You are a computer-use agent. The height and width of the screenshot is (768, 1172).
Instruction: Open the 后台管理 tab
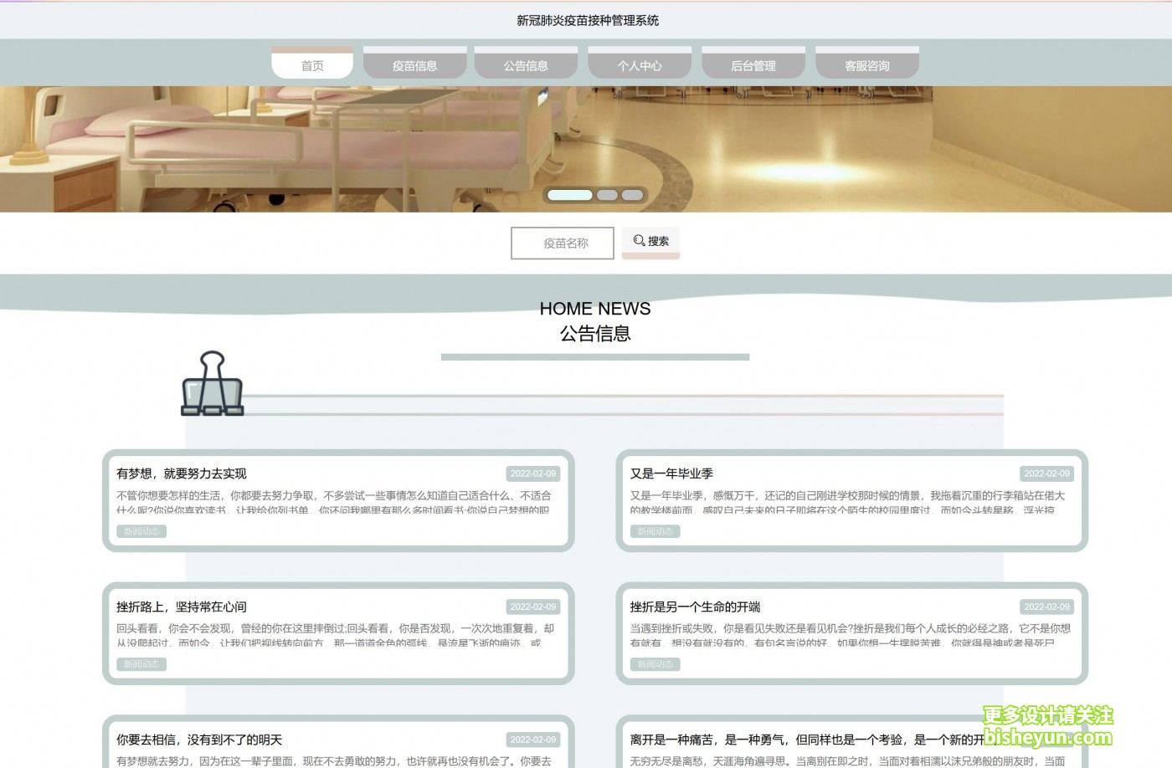coord(753,63)
